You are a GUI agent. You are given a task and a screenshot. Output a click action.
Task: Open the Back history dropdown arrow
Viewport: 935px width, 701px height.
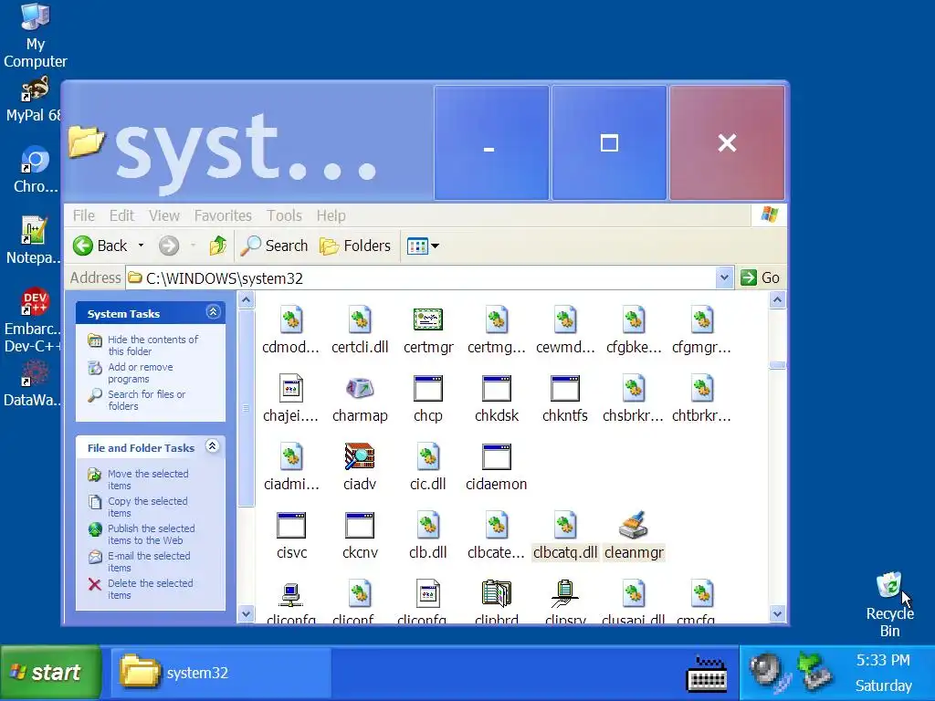pyautogui.click(x=141, y=246)
